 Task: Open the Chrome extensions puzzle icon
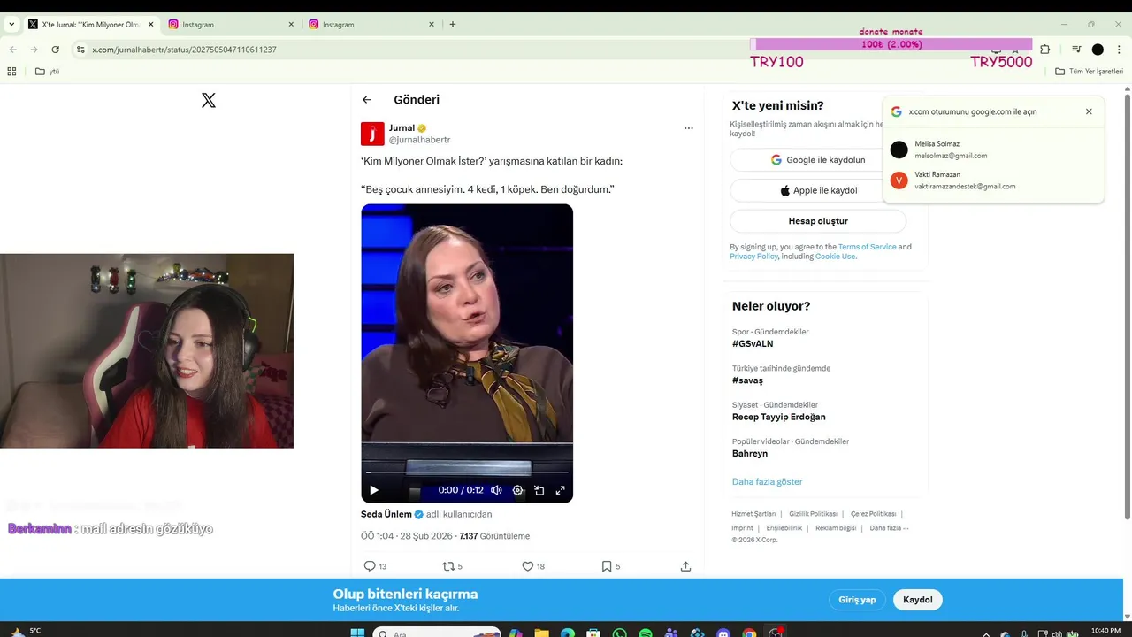click(x=1044, y=50)
